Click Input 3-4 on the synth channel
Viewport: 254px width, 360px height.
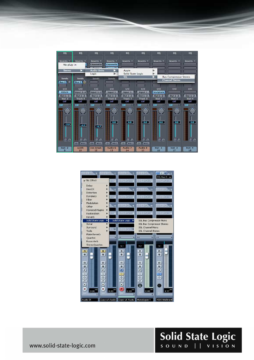[80, 92]
